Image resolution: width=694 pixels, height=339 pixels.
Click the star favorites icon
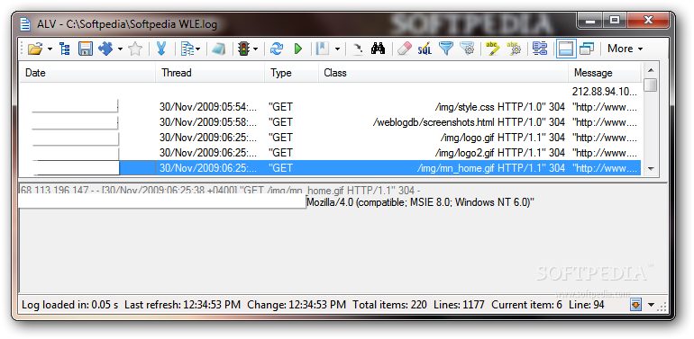tap(135, 49)
